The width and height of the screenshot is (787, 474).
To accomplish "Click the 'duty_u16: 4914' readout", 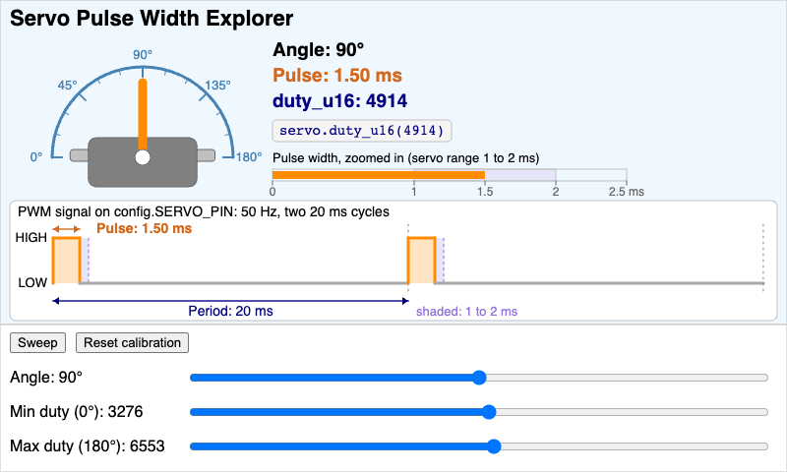I will point(339,101).
